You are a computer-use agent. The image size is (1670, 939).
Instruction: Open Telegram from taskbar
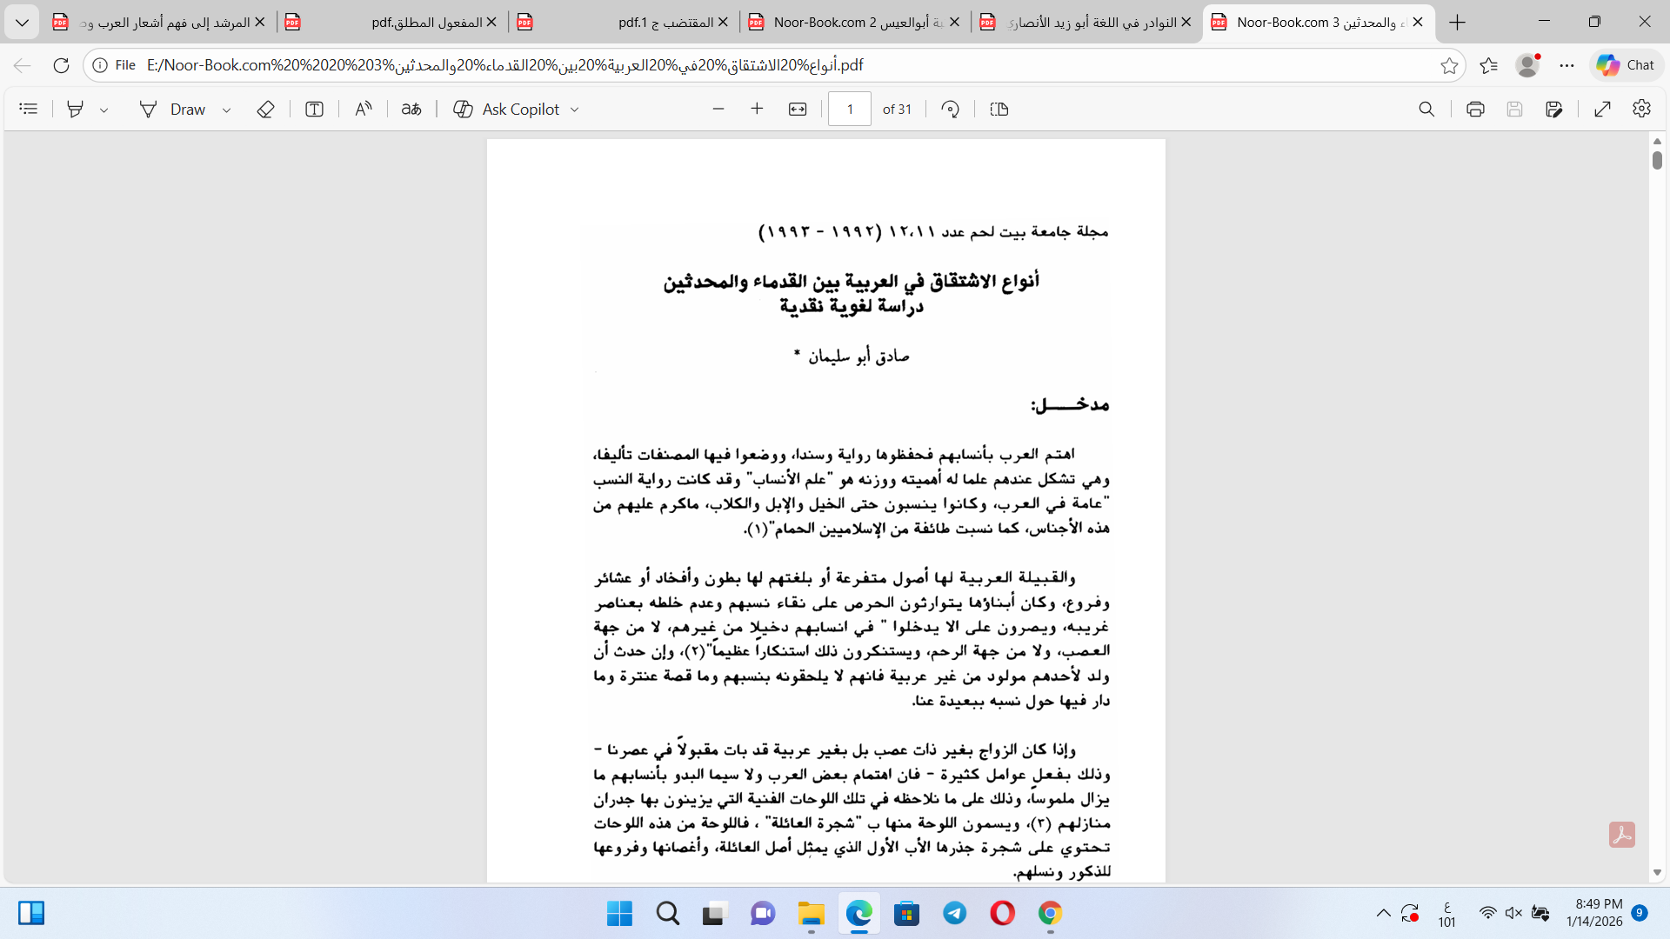pyautogui.click(x=954, y=914)
